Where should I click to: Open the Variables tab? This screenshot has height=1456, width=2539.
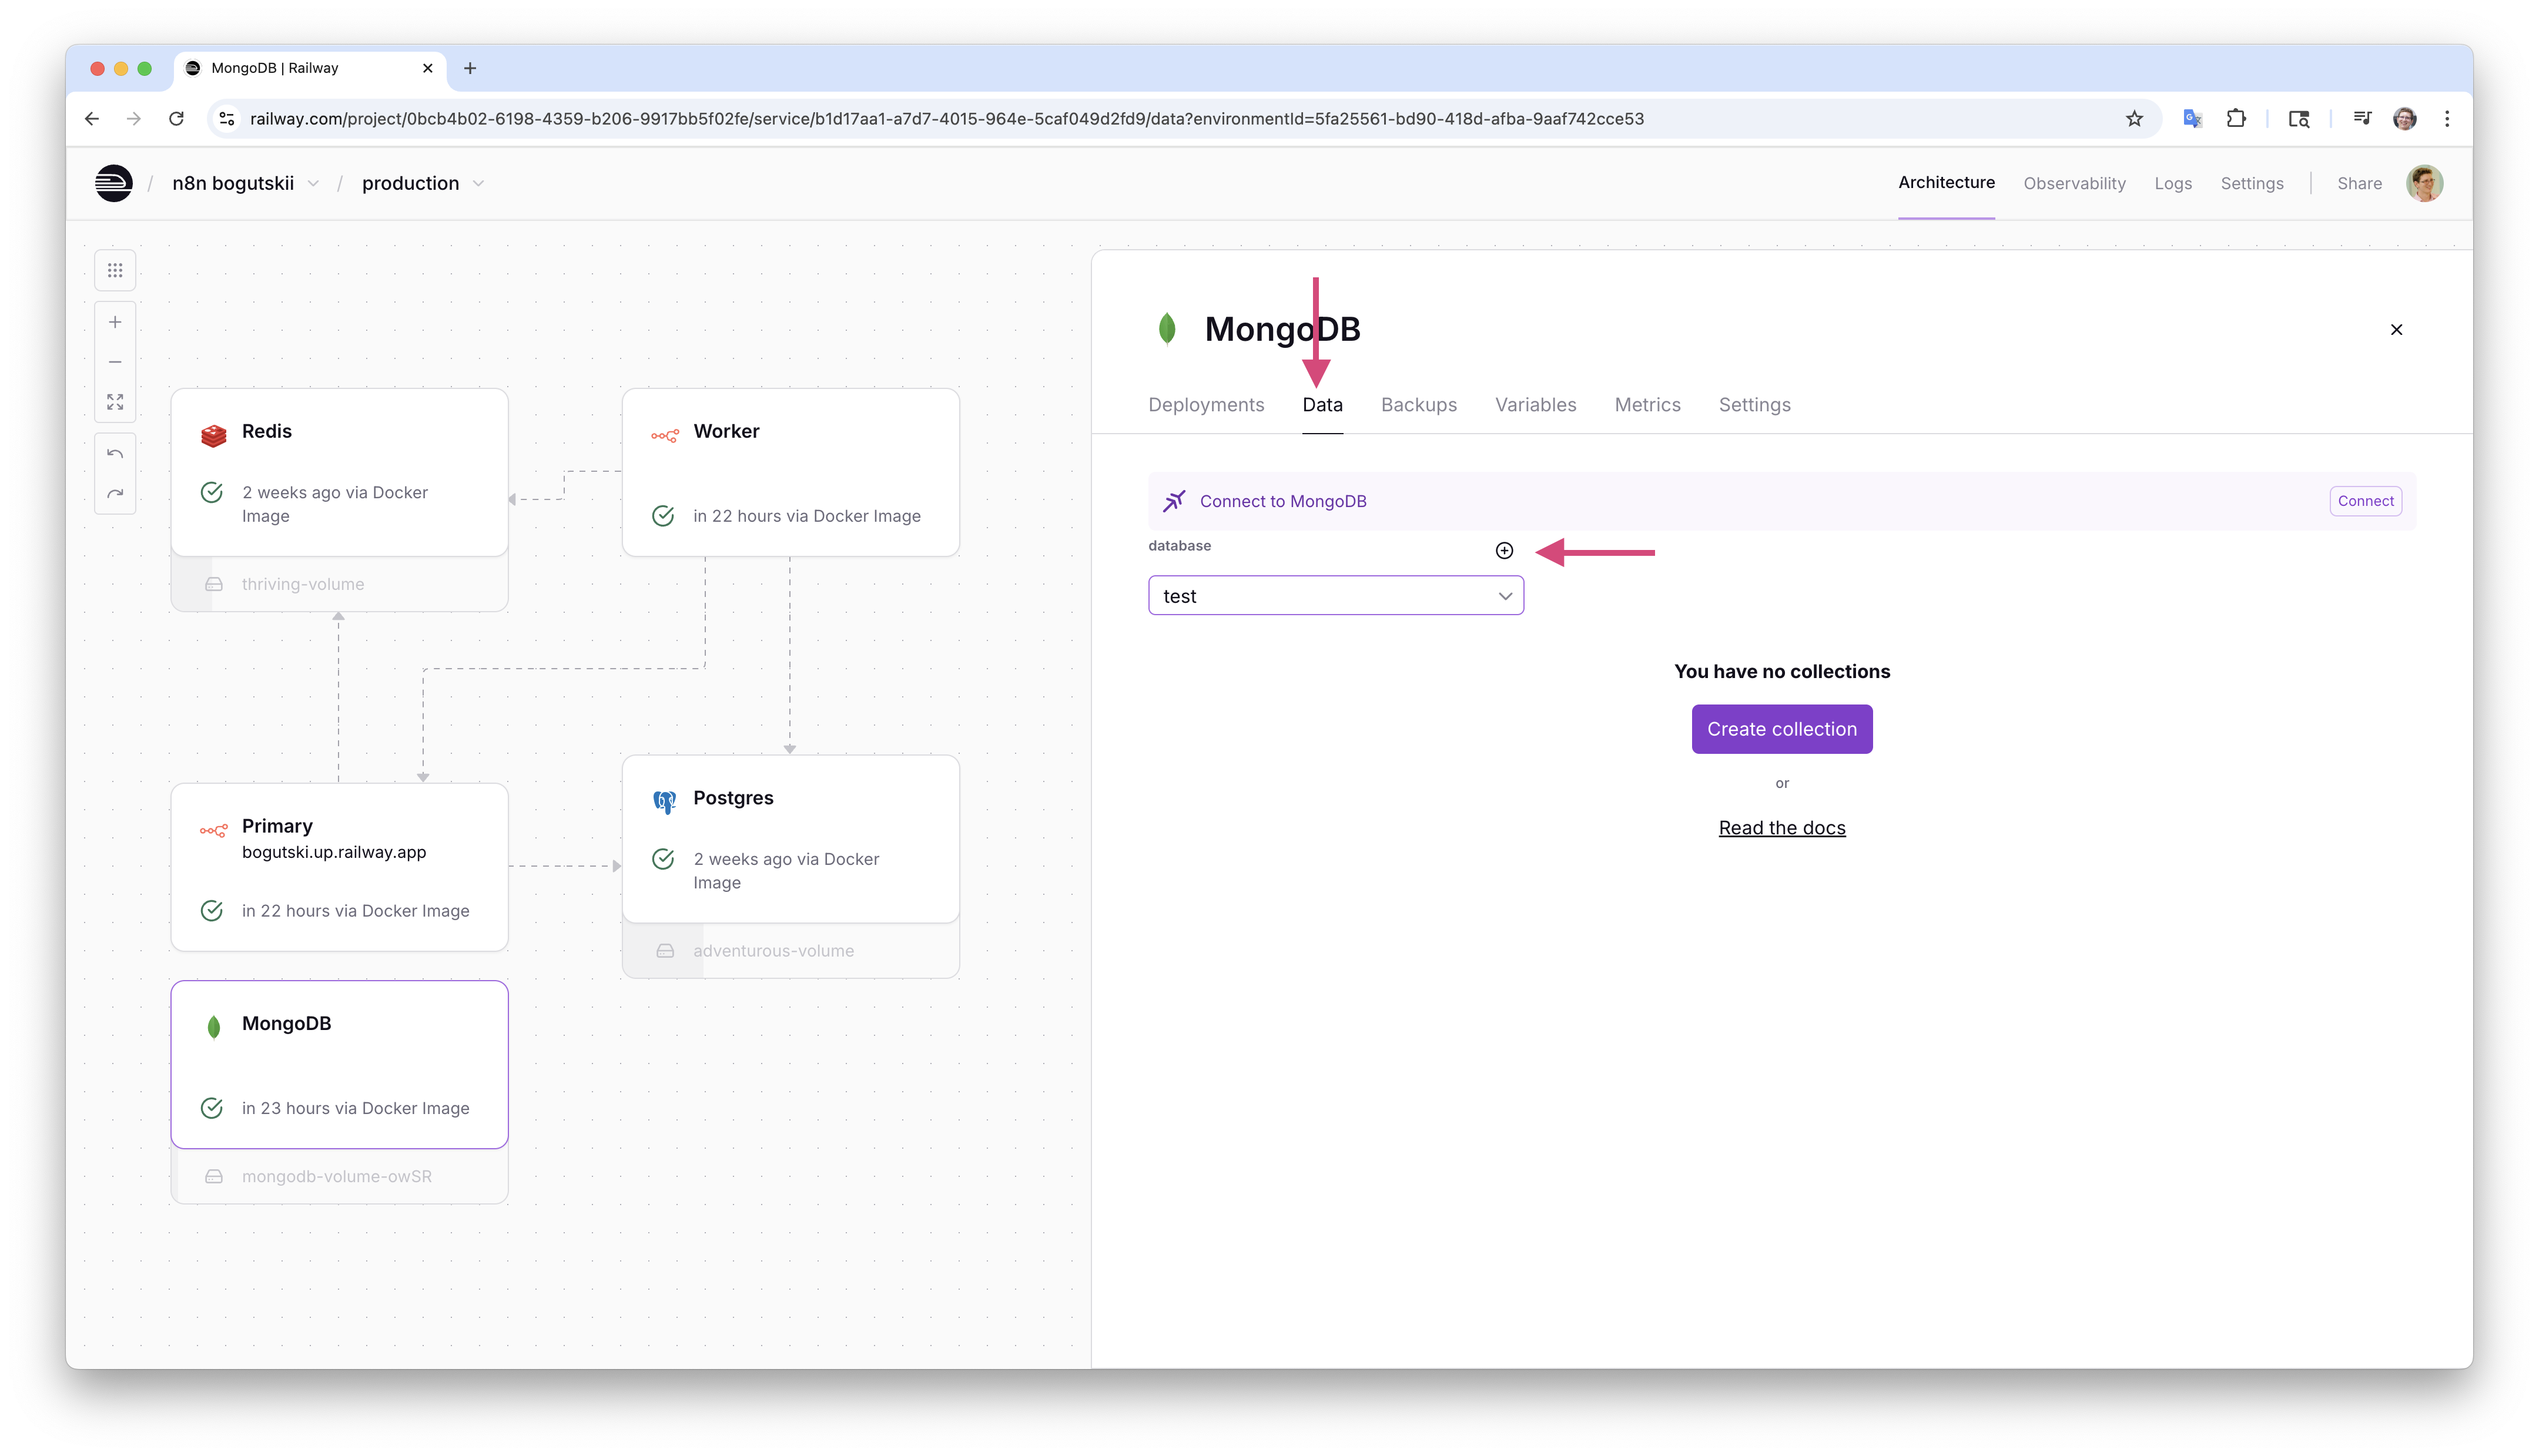point(1535,405)
